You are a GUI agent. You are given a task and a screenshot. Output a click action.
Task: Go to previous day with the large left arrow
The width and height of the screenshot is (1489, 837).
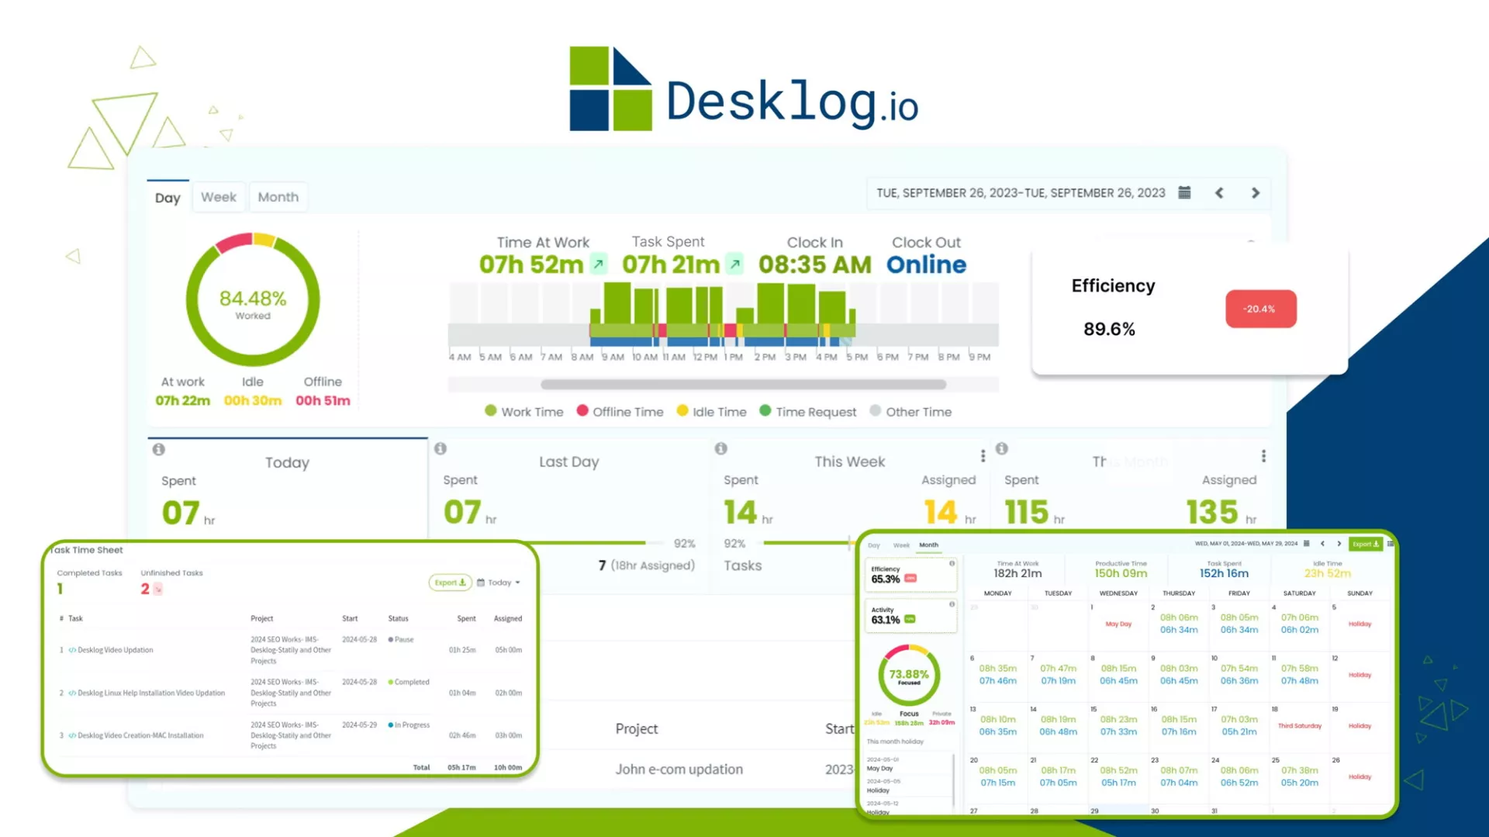pos(1219,193)
